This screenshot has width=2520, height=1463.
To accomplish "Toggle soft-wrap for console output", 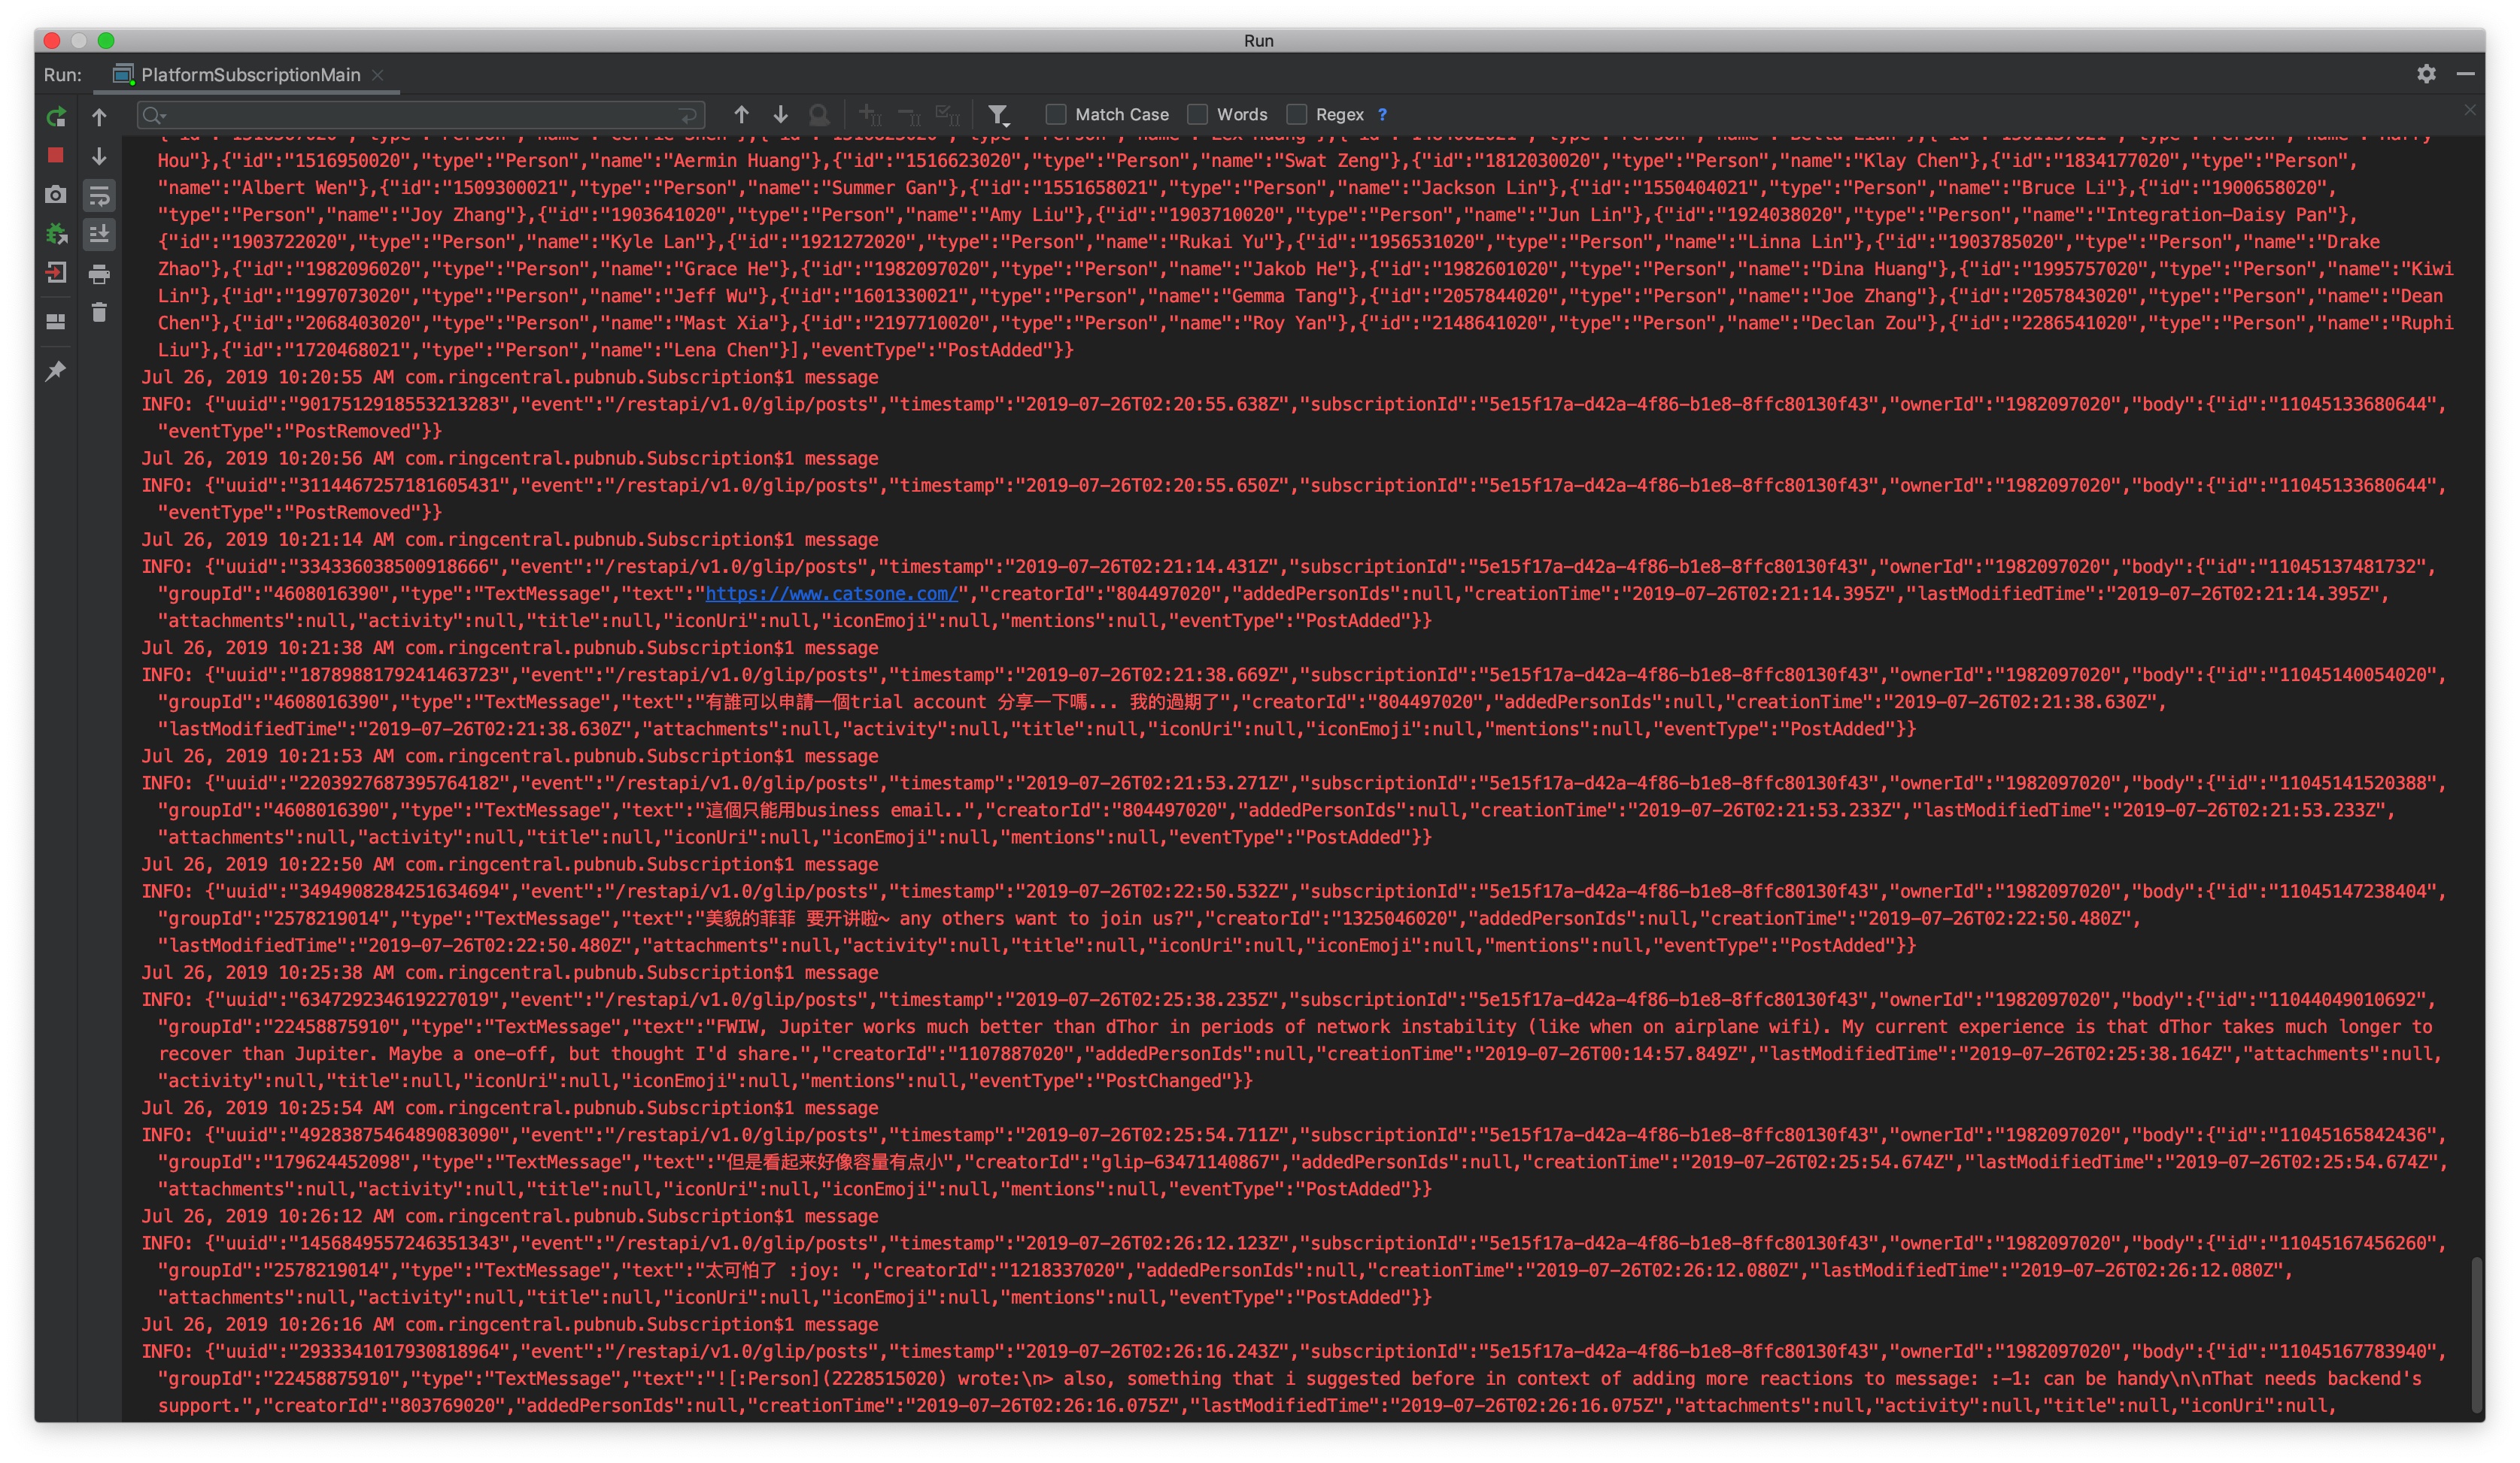I will coord(99,195).
